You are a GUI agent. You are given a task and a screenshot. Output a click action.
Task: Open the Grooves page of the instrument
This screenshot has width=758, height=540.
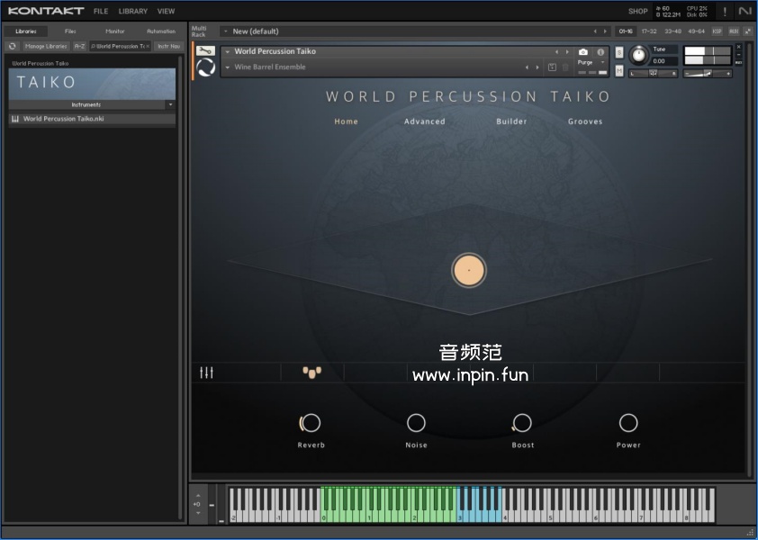click(585, 121)
